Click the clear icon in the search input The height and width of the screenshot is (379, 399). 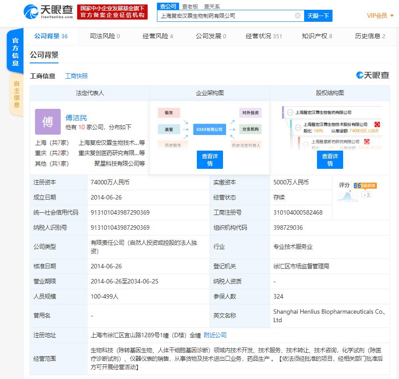[x=297, y=15]
